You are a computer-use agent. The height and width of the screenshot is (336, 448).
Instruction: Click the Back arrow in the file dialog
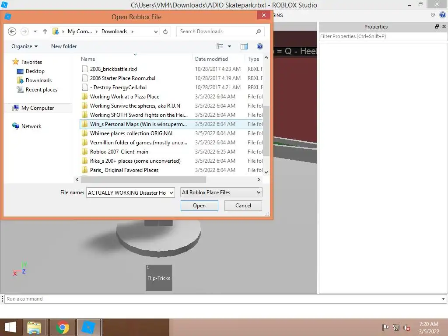coord(12,31)
